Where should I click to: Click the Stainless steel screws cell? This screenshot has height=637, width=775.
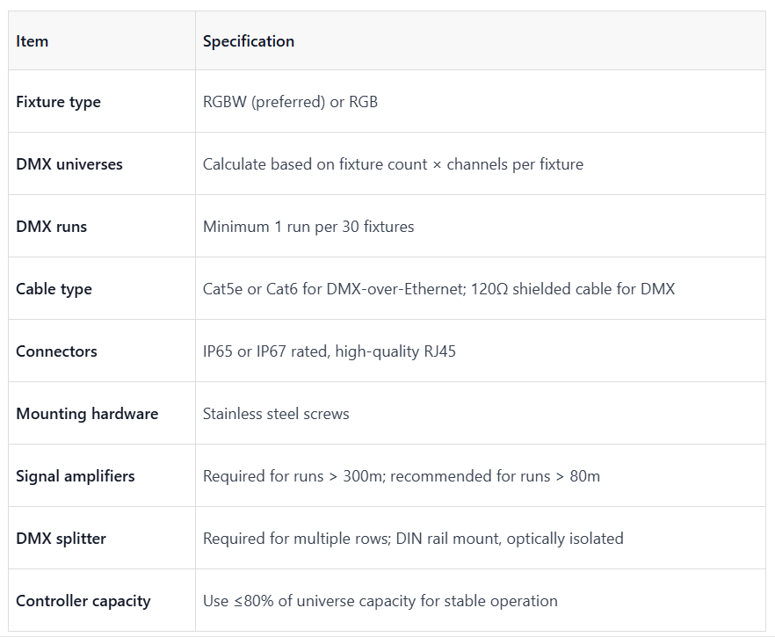276,414
